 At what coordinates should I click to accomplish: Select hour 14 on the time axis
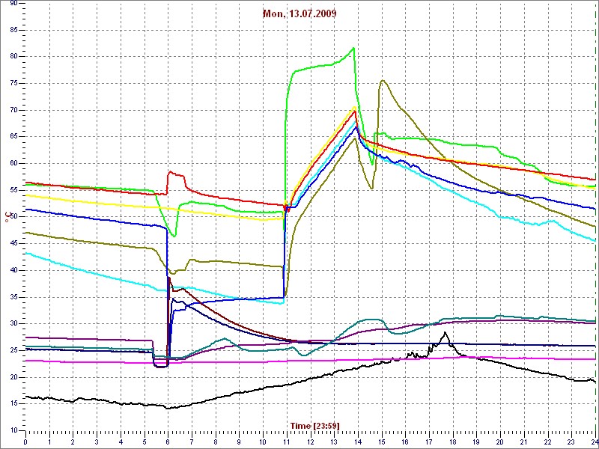tap(357, 442)
